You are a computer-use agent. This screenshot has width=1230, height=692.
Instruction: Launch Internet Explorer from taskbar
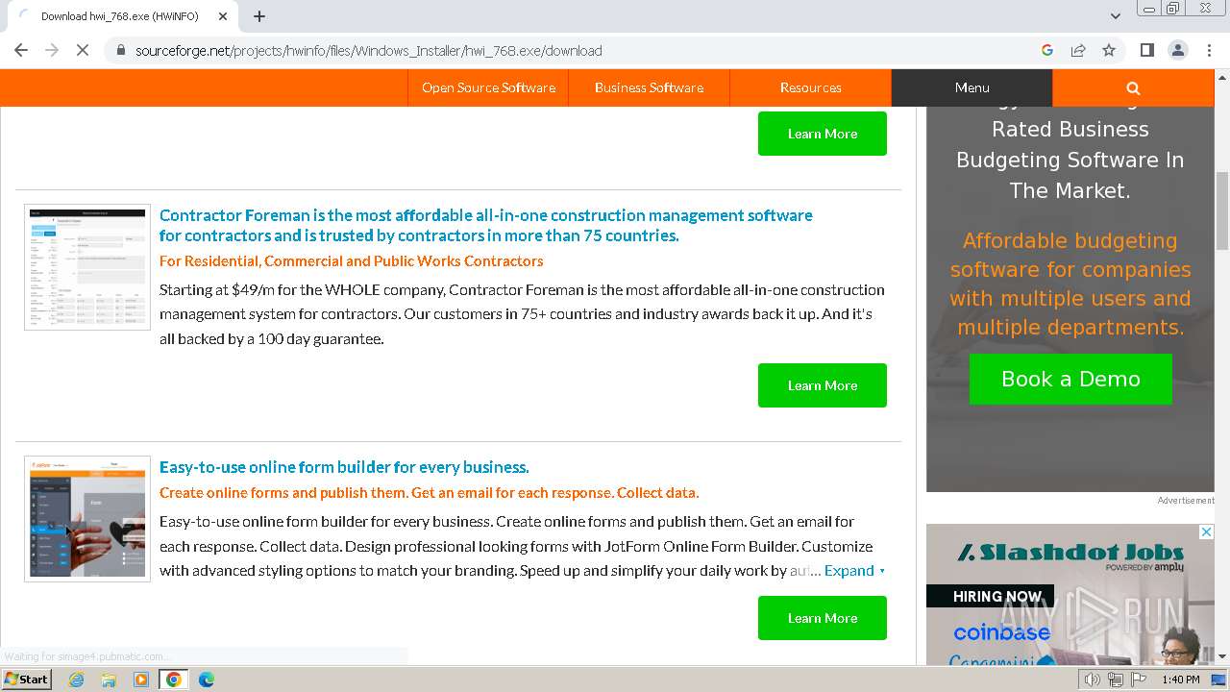point(76,680)
